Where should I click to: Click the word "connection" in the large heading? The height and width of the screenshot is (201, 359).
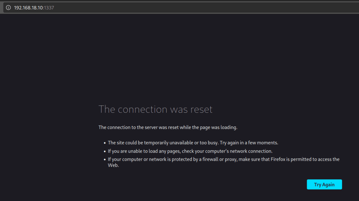142,109
